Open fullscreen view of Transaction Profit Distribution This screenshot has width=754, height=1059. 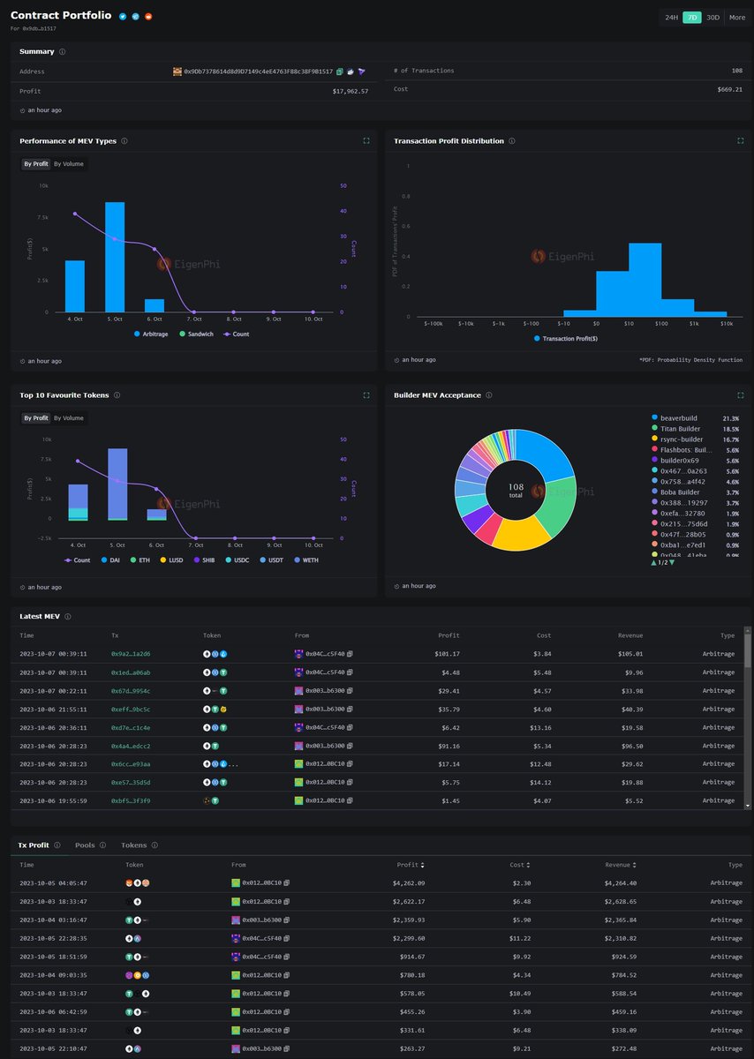pos(740,140)
